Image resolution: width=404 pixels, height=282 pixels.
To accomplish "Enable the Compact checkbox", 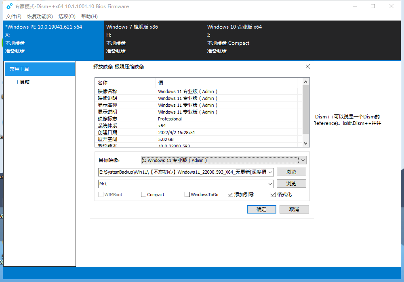I will click(x=143, y=195).
